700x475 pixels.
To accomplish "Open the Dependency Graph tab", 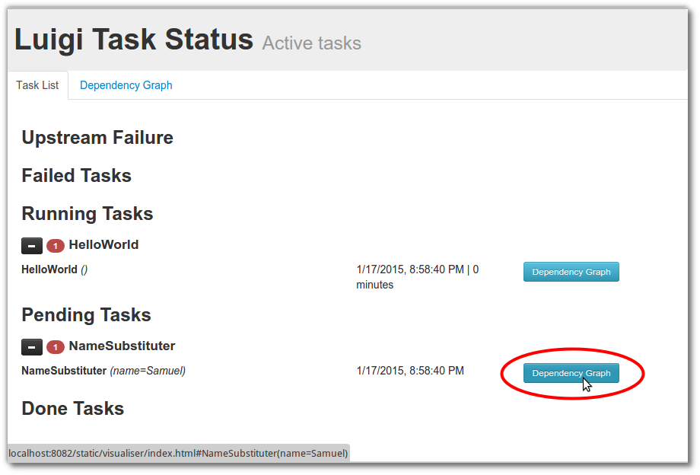I will click(x=126, y=85).
